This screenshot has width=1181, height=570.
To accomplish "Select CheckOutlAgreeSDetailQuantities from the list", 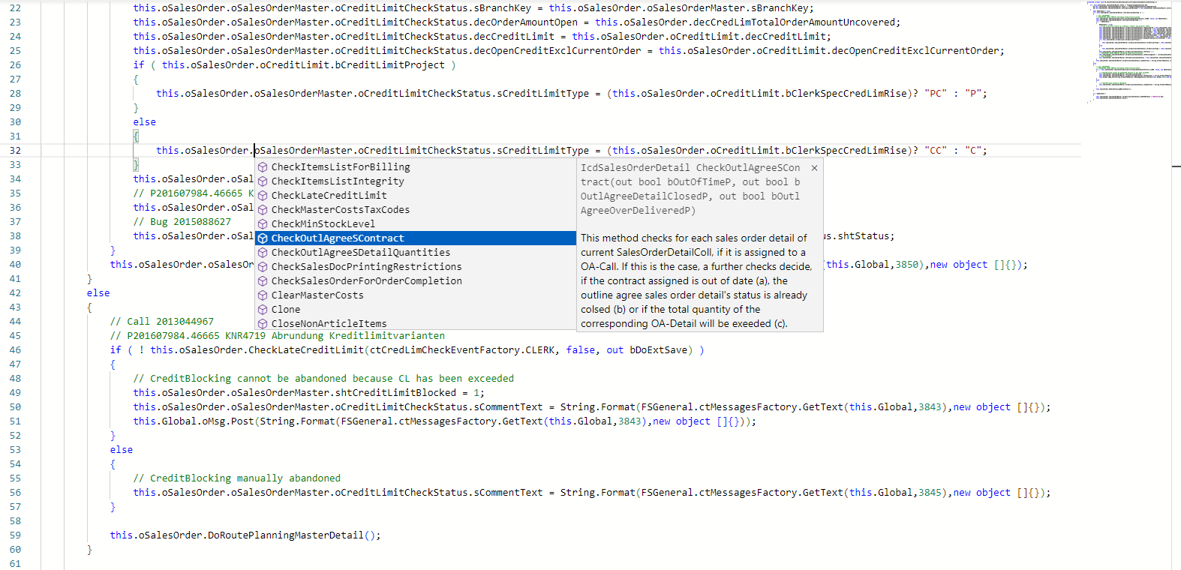I will (415, 253).
